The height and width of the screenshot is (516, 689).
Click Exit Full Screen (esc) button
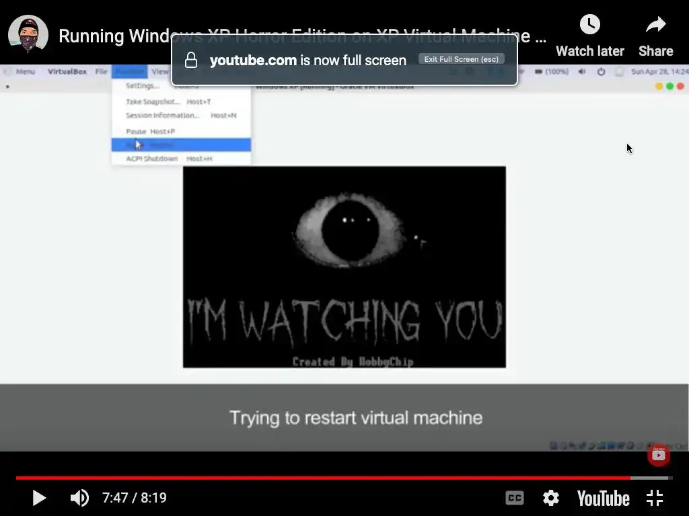click(462, 59)
